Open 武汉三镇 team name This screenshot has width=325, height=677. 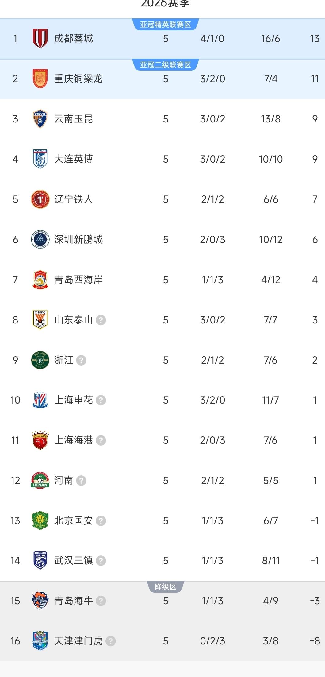point(74,561)
